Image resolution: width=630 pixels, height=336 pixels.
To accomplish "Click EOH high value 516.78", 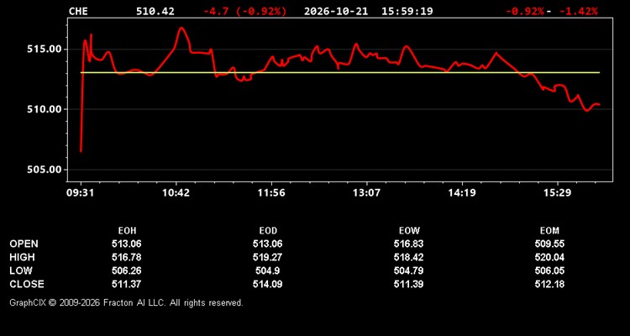I will pos(127,257).
